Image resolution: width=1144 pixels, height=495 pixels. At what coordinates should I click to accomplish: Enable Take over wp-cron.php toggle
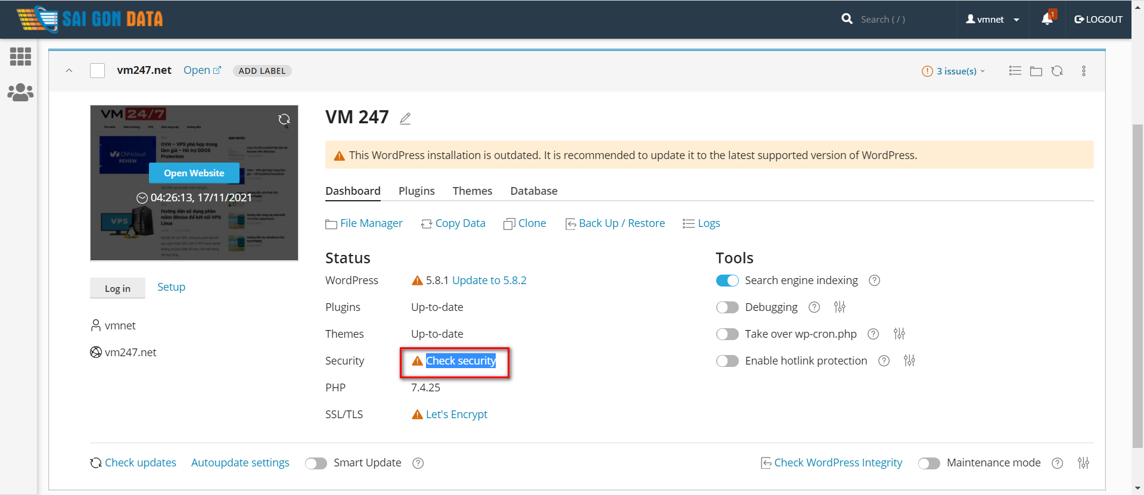coord(727,334)
